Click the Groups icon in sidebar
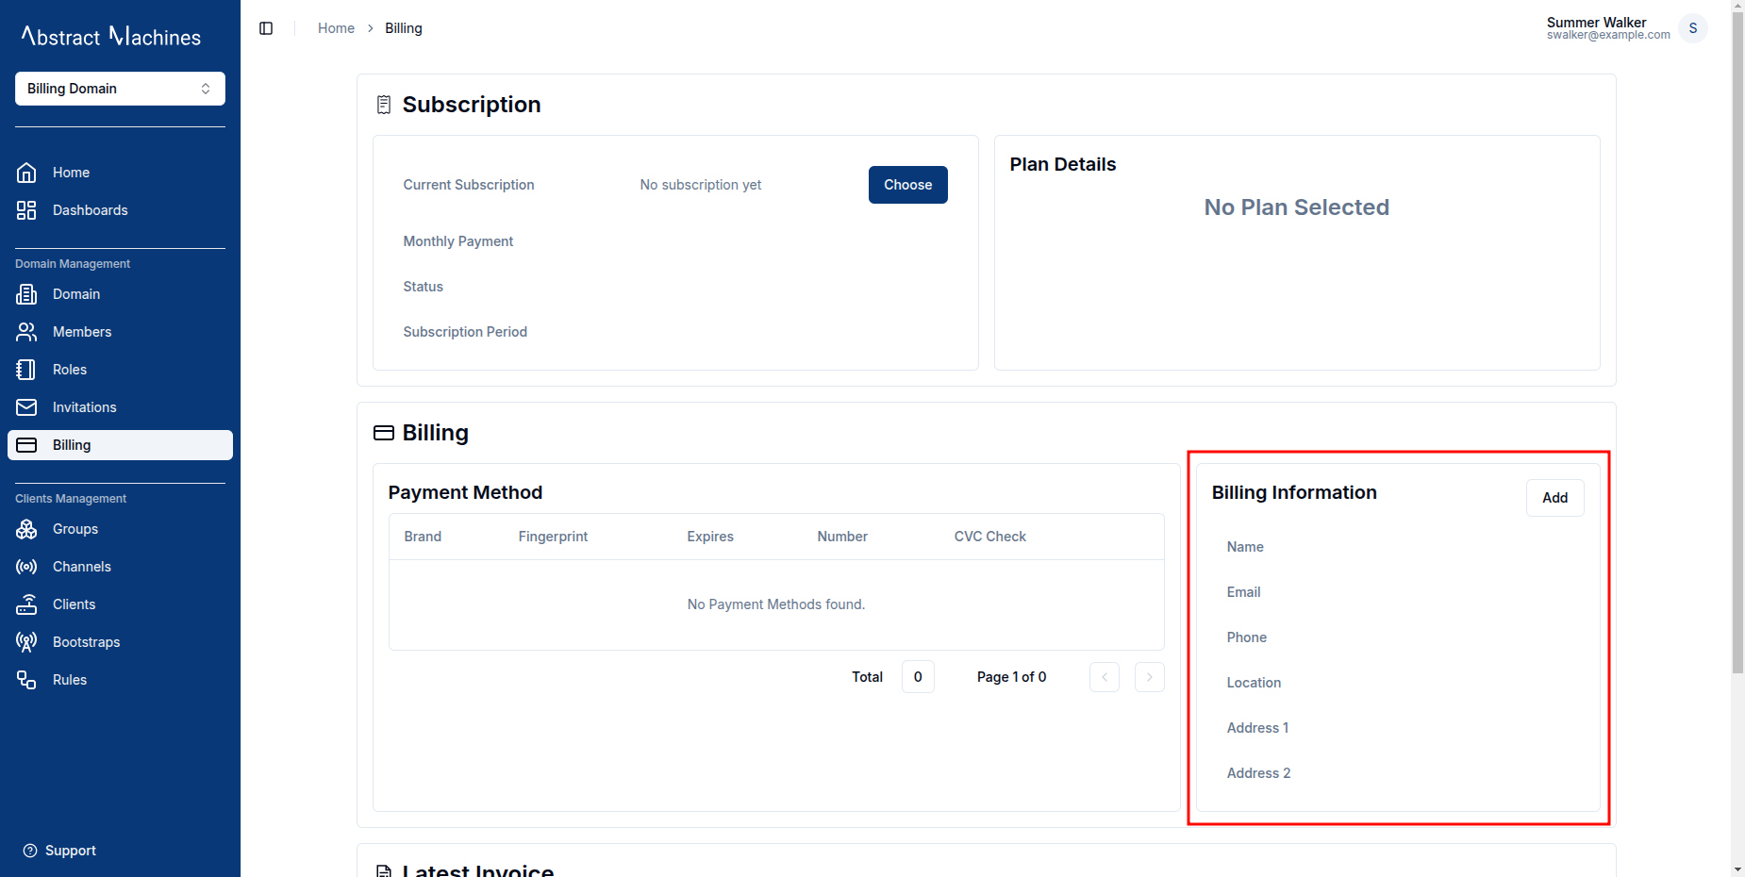The height and width of the screenshot is (877, 1745). (x=26, y=529)
